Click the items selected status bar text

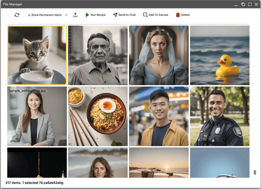(34, 183)
